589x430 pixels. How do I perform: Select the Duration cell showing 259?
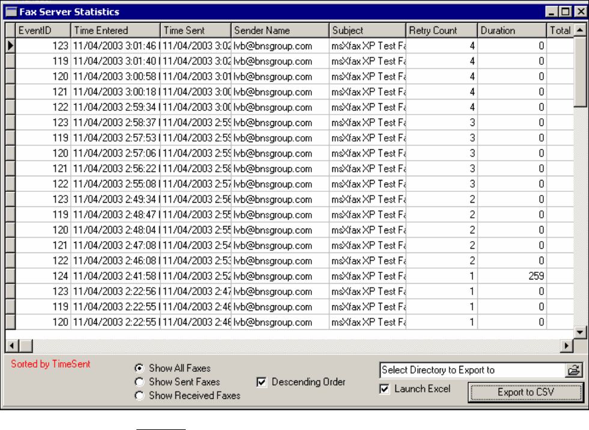pos(512,276)
